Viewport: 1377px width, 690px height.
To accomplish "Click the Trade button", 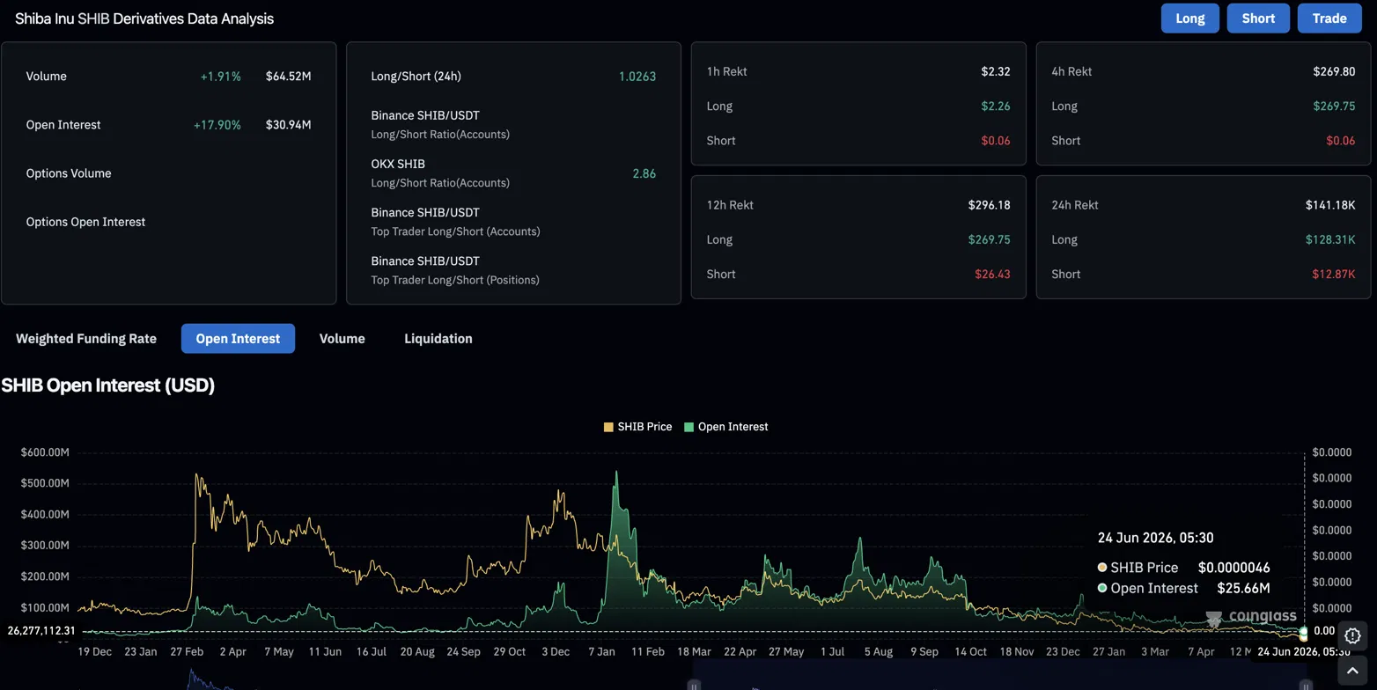I will (1329, 18).
